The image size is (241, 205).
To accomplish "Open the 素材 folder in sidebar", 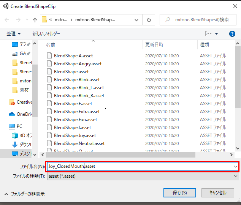I will pyautogui.click(x=21, y=90).
